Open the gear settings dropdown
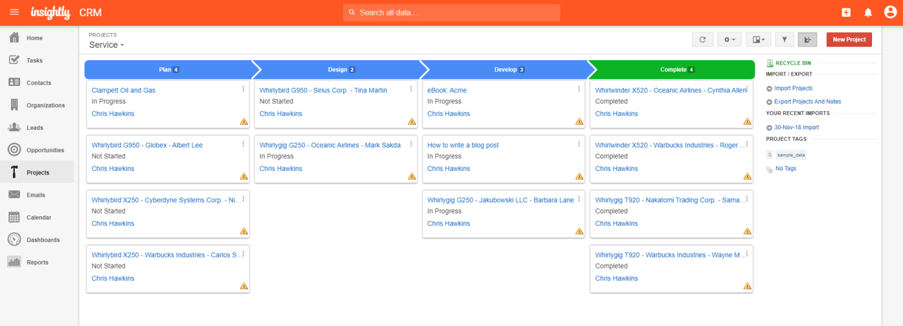 tap(729, 39)
